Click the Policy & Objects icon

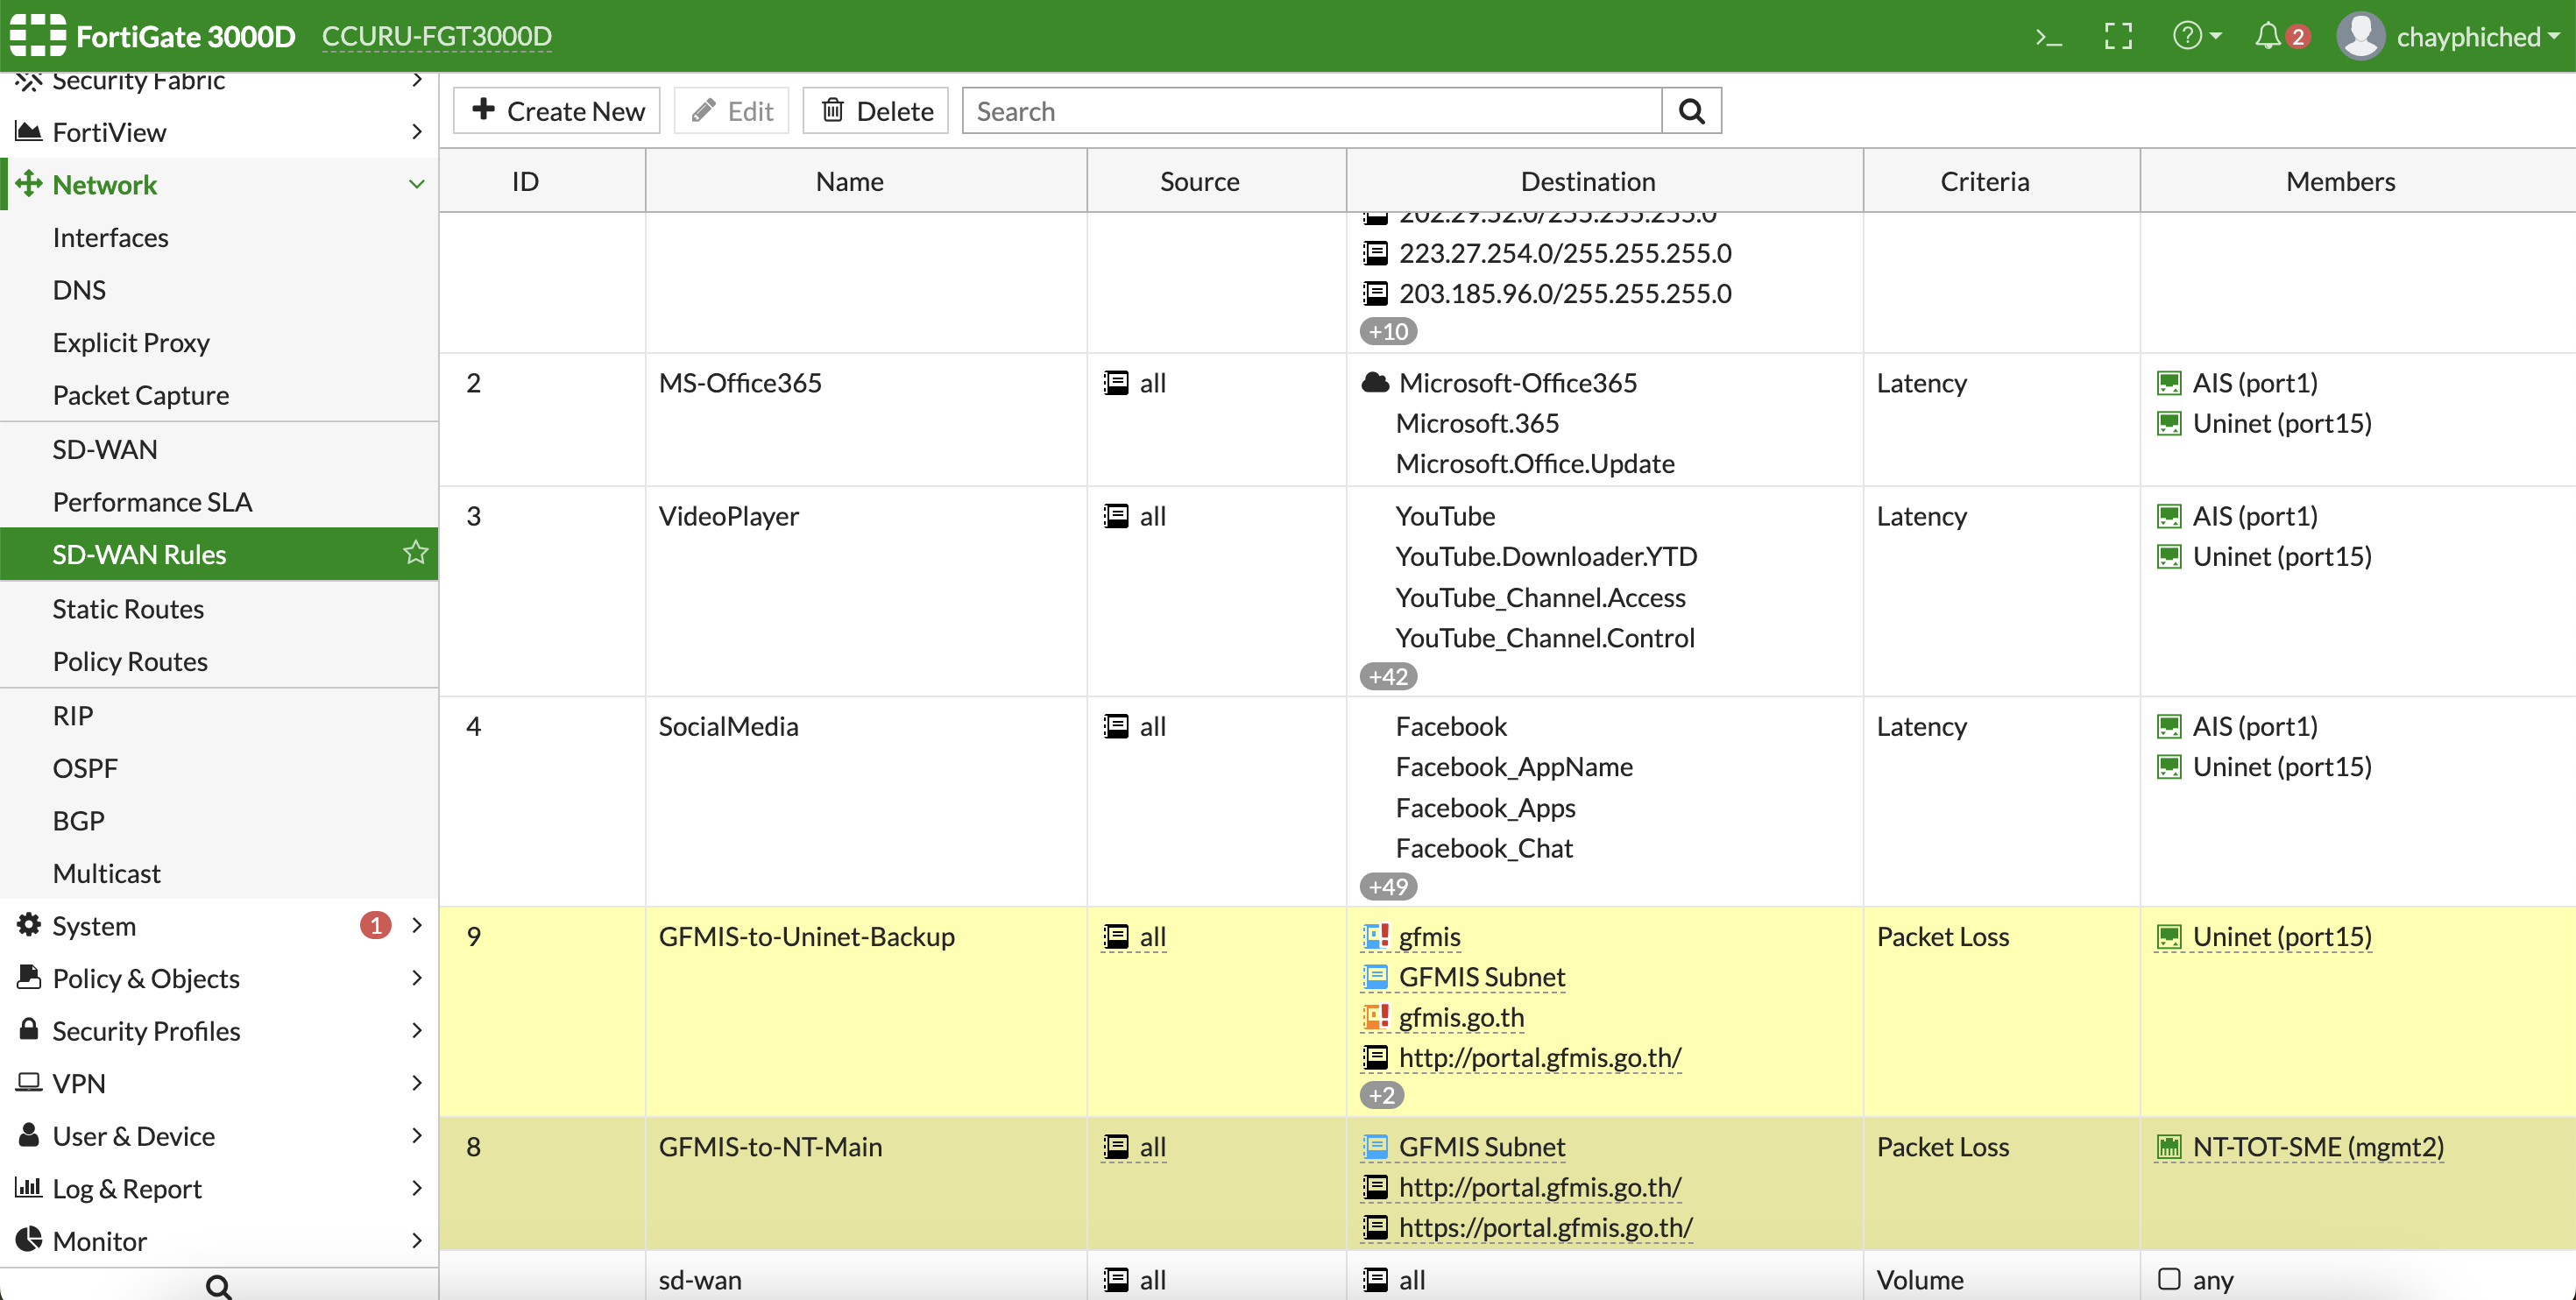[x=29, y=977]
